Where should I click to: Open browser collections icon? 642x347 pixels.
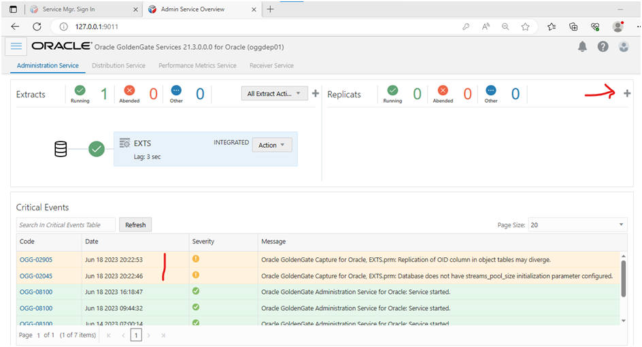(573, 27)
